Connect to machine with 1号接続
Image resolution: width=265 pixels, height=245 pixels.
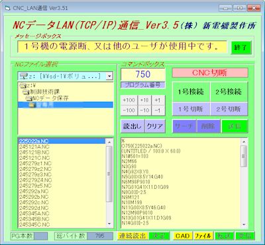tap(191, 92)
